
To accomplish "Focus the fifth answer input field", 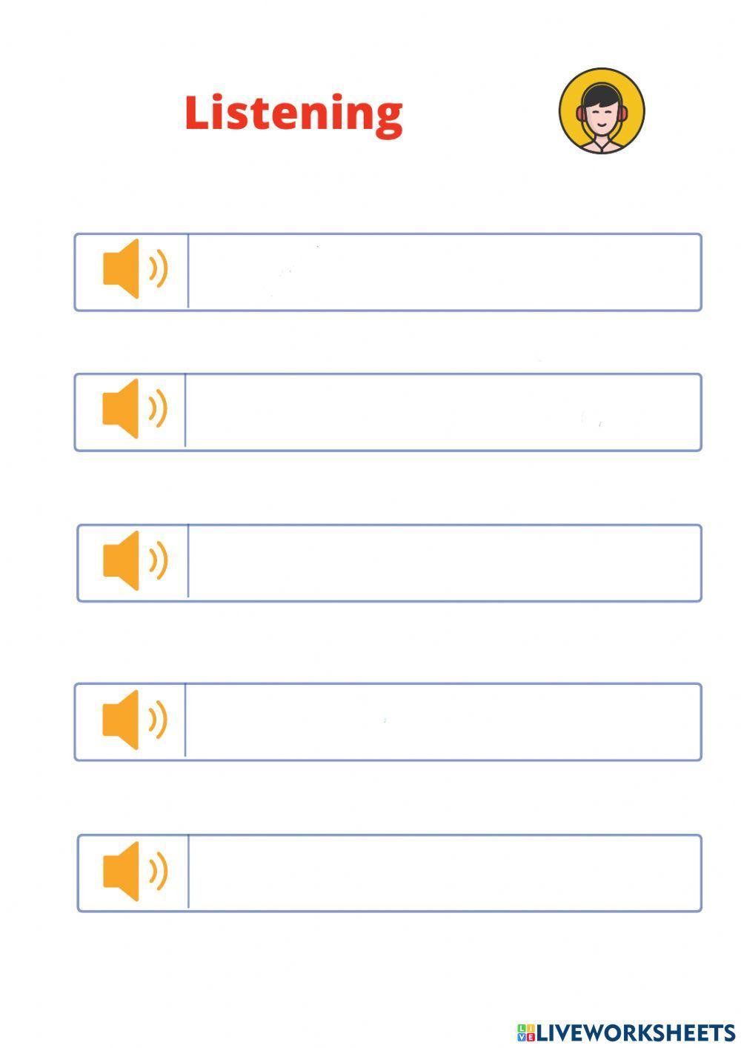I will [443, 873].
